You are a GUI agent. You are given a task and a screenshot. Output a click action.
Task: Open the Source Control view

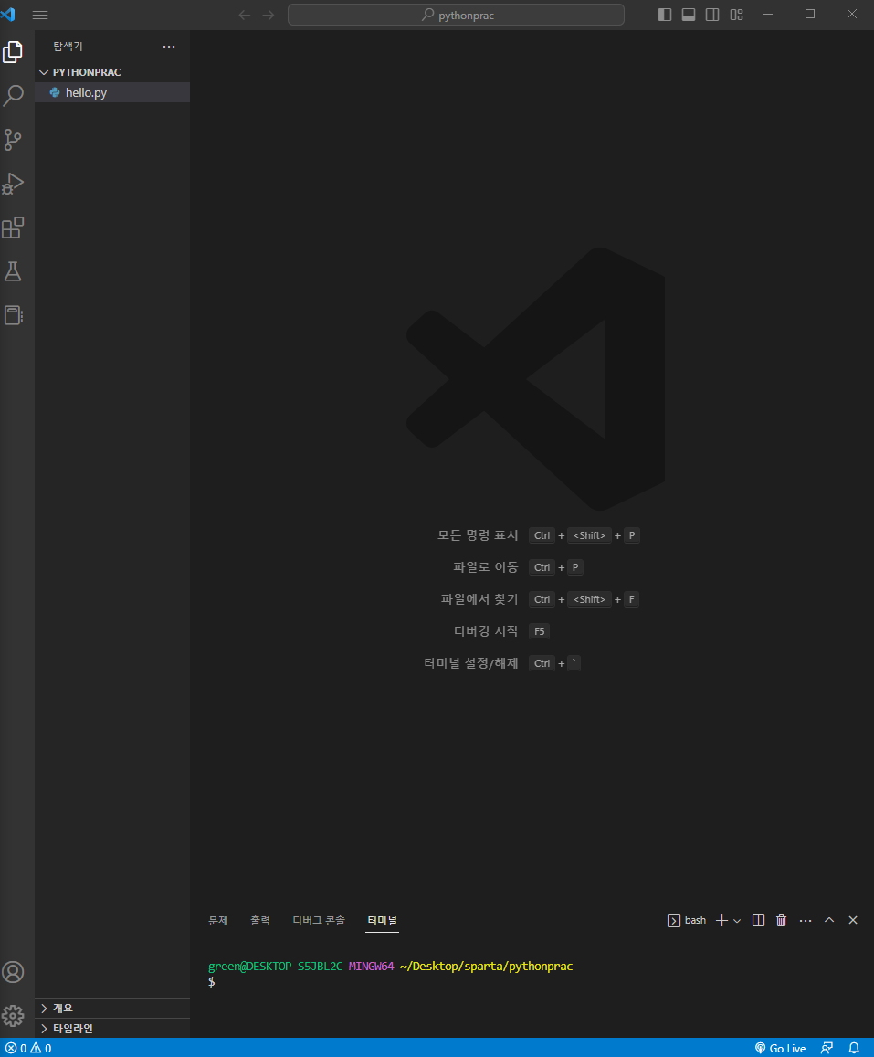[x=13, y=140]
